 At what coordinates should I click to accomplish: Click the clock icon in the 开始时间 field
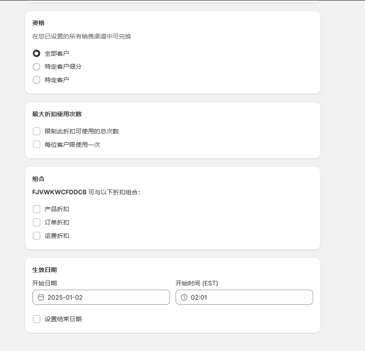tap(184, 297)
